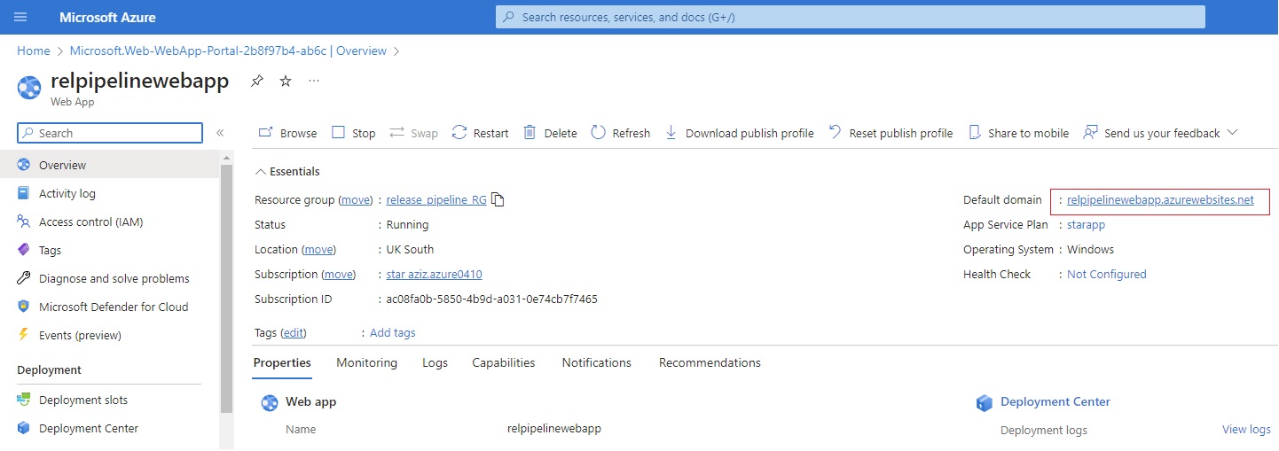Click the Deployment slots icon

pos(24,400)
